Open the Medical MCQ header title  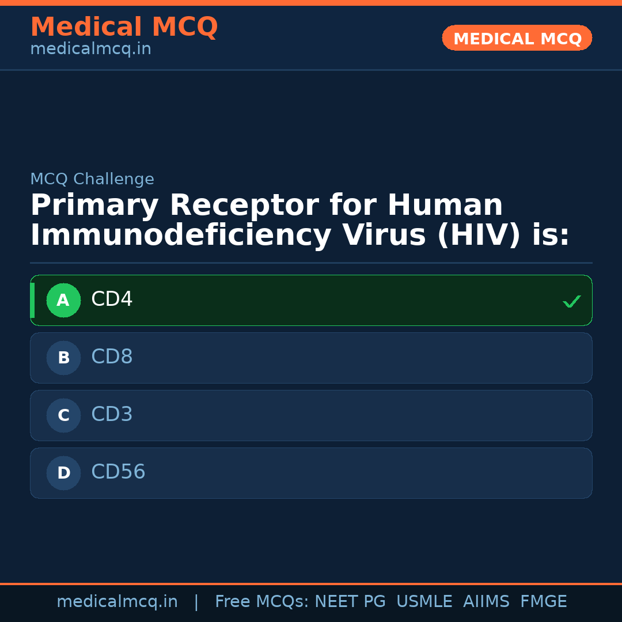124,27
